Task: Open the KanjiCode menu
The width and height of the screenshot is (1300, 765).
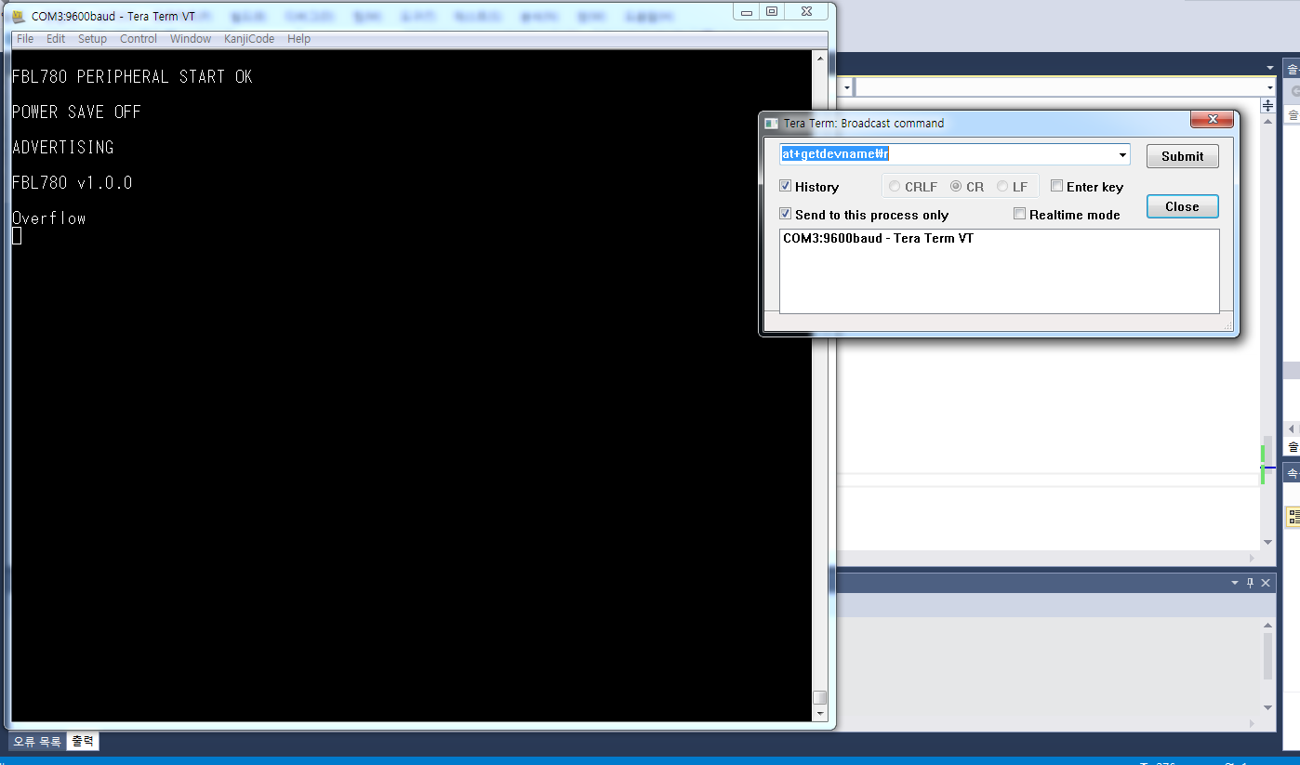Action: pyautogui.click(x=248, y=39)
